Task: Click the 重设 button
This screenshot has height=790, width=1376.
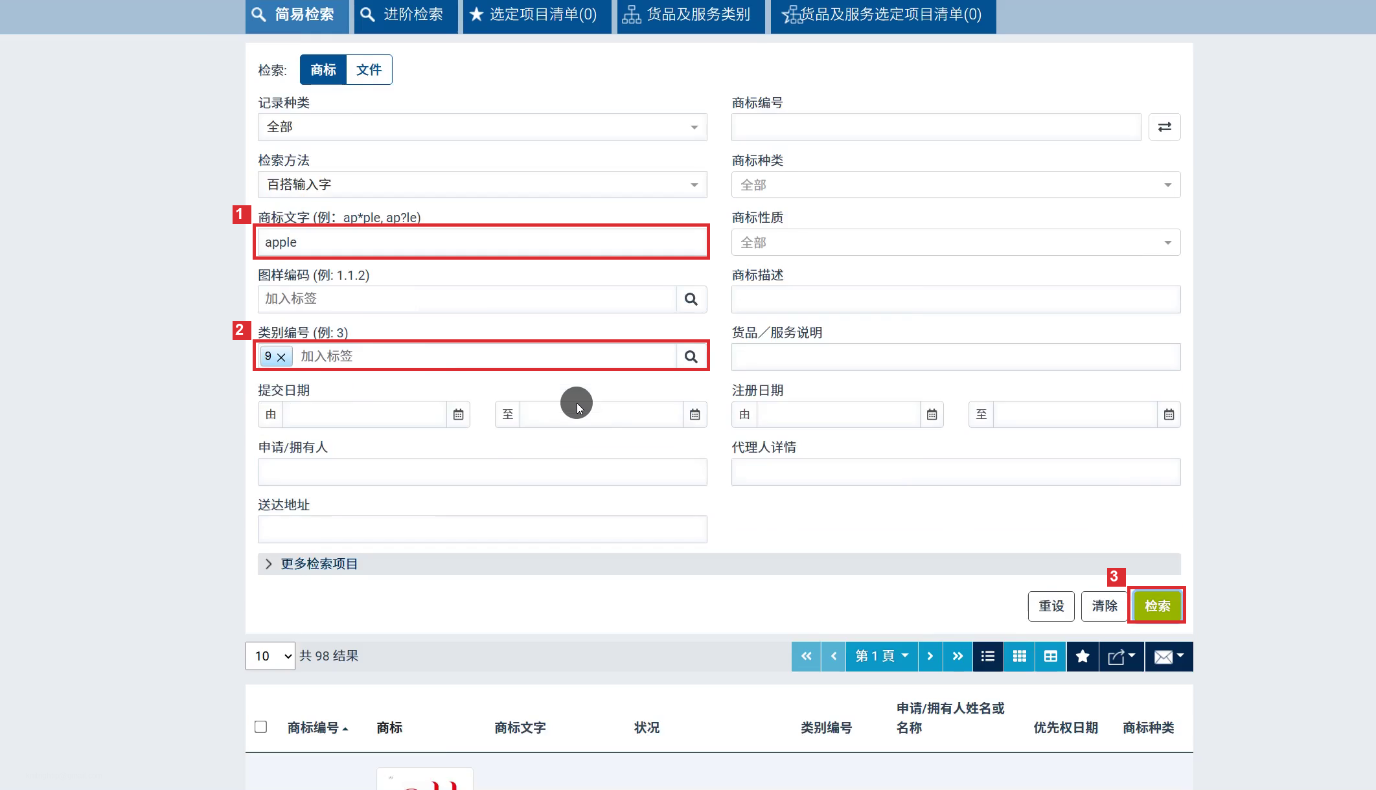Action: tap(1051, 606)
